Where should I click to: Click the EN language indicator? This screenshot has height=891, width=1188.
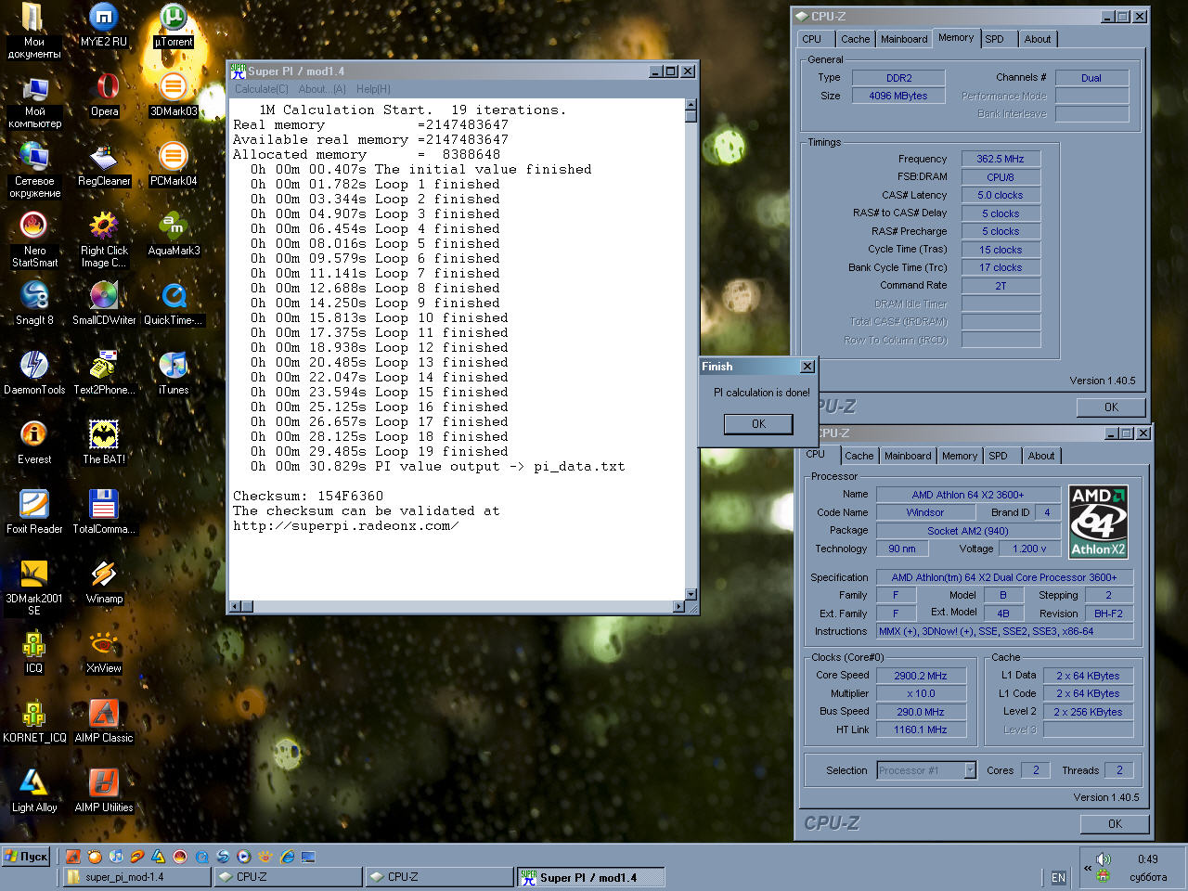click(x=1058, y=877)
